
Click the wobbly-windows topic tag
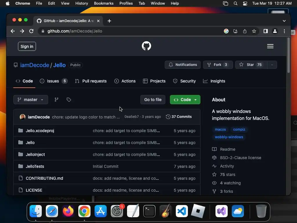pyautogui.click(x=229, y=137)
